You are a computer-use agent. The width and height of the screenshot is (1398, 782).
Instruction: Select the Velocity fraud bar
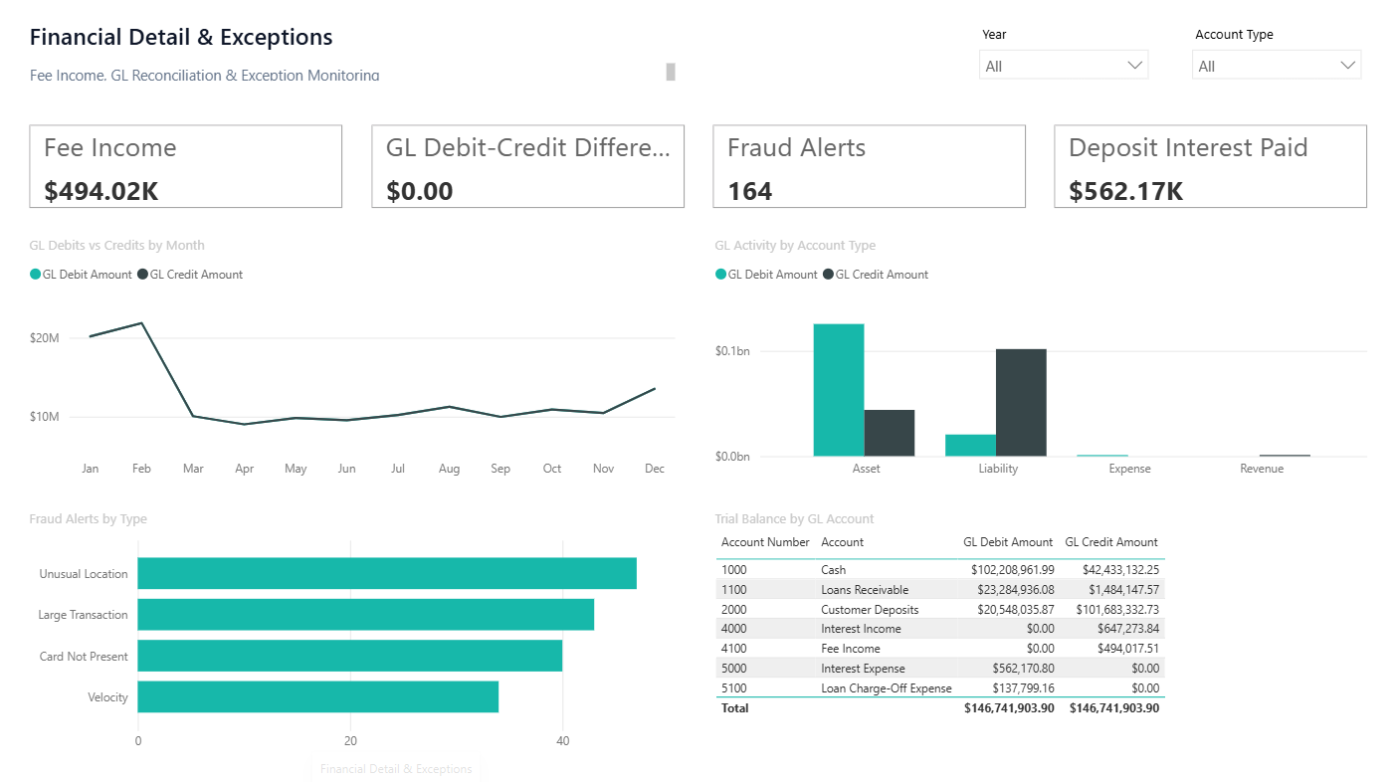coord(318,696)
